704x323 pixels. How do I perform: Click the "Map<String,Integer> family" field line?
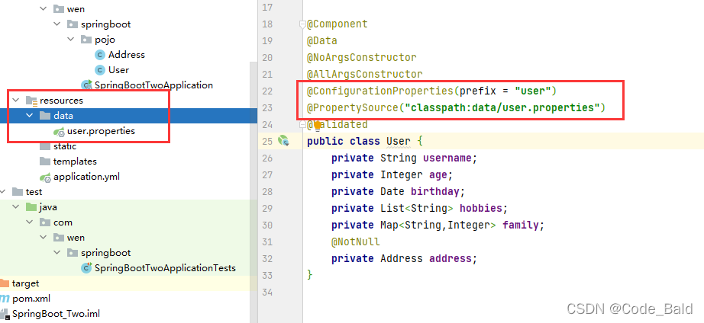(x=438, y=225)
